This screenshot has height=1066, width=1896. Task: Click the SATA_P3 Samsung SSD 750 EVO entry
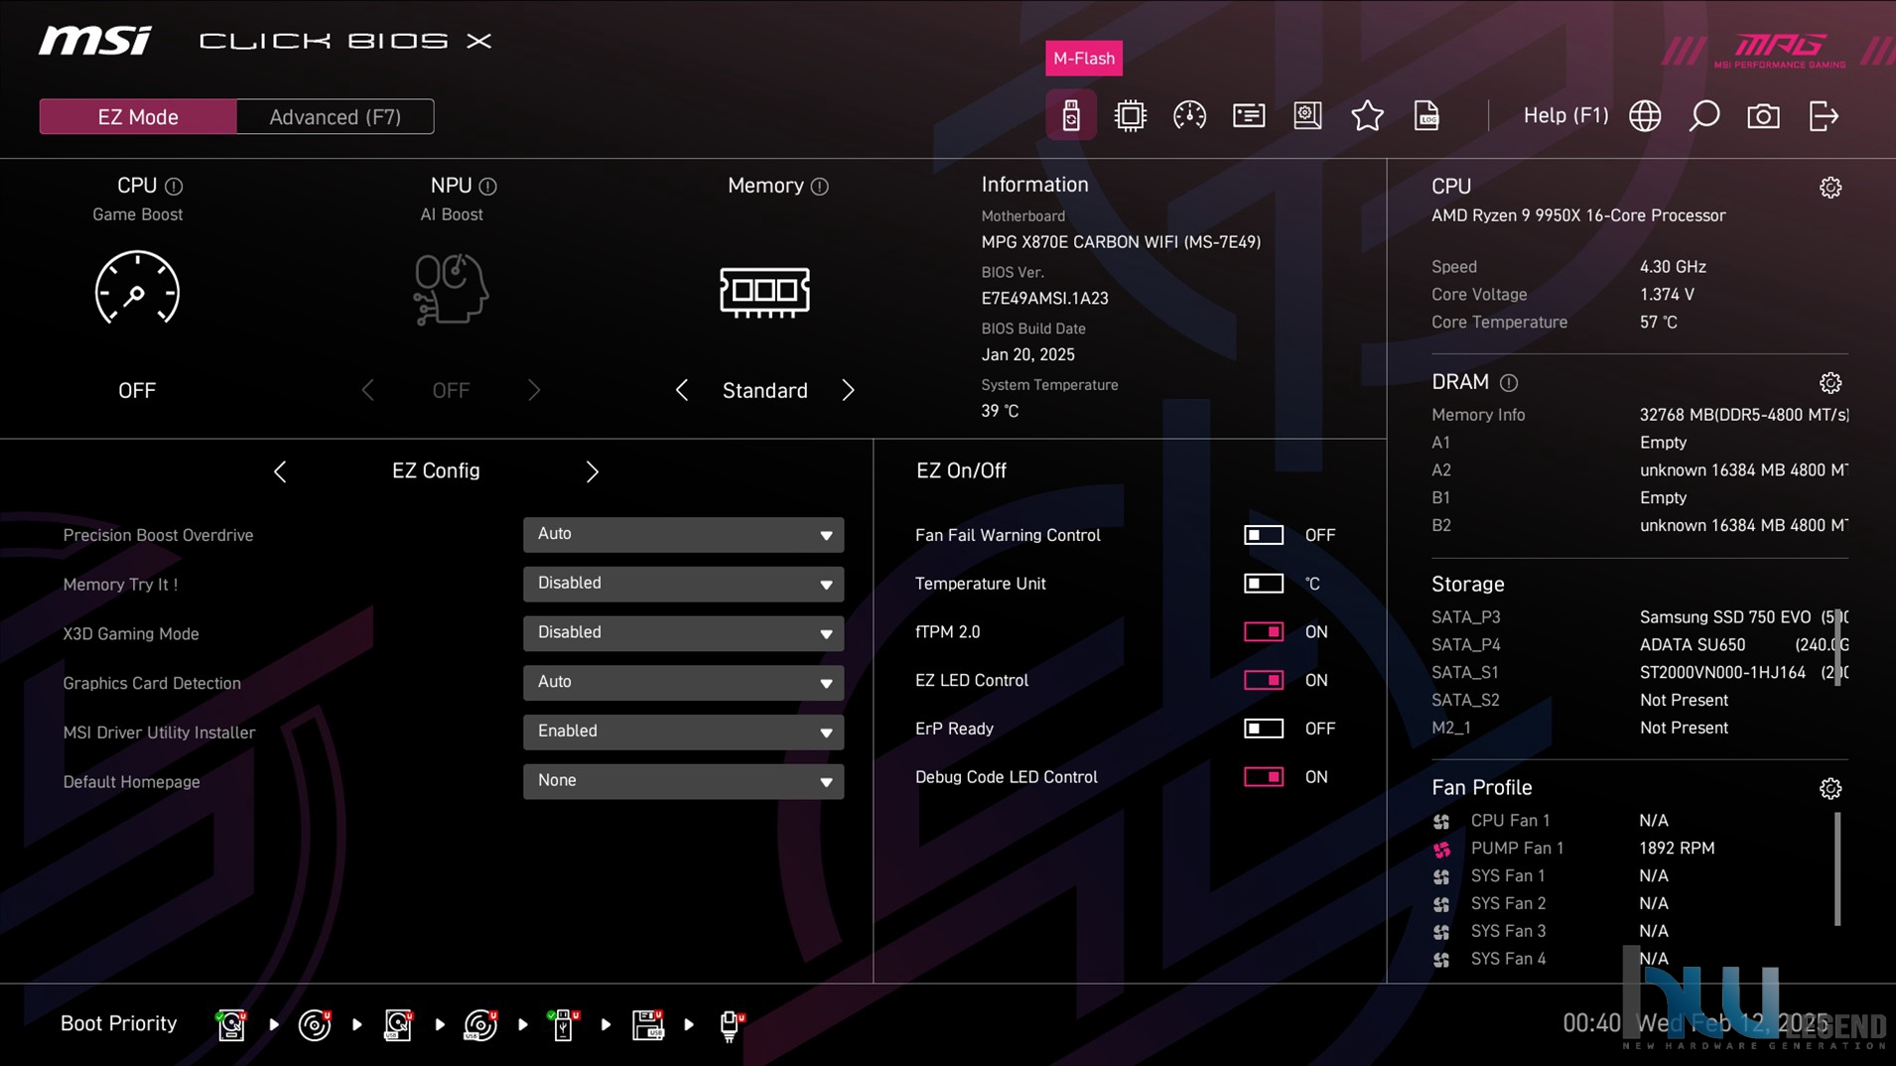(1639, 617)
